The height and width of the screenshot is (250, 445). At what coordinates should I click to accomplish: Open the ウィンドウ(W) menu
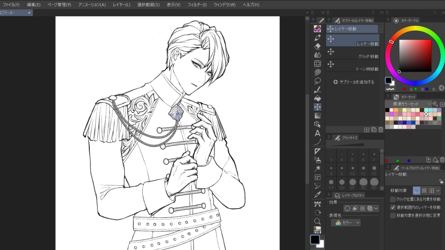(x=224, y=5)
